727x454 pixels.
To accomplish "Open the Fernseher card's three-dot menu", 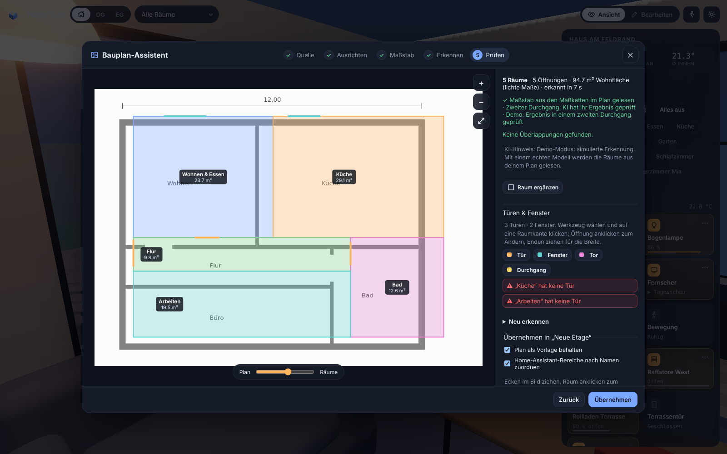I will tap(705, 268).
